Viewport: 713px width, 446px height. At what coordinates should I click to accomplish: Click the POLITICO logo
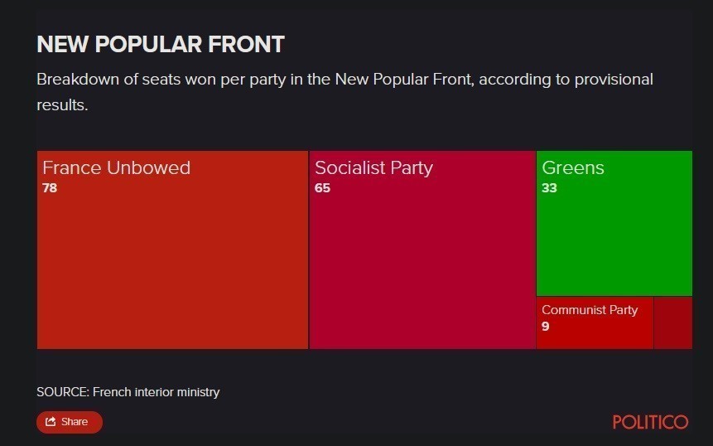pyautogui.click(x=650, y=422)
